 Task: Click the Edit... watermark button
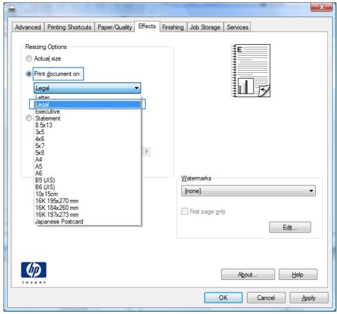click(290, 227)
